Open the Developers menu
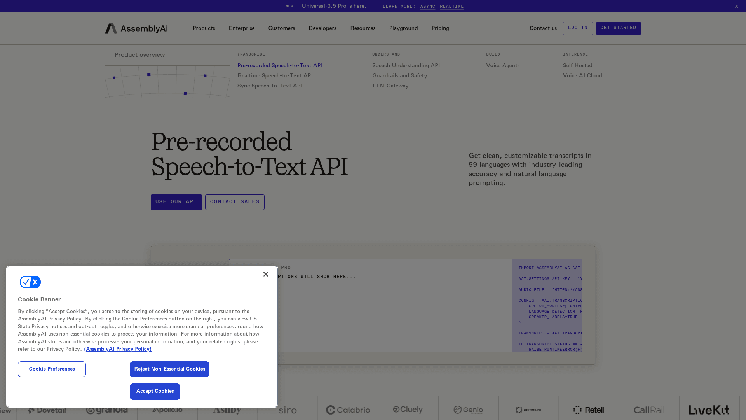 [322, 28]
